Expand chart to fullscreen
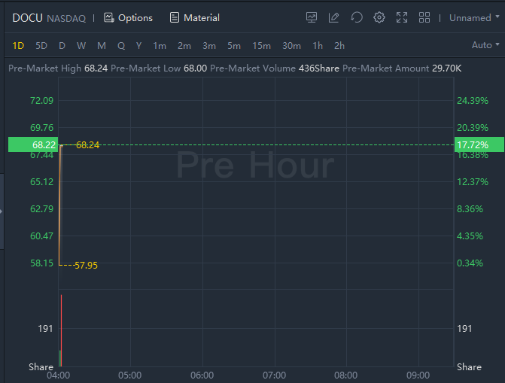505x383 pixels. [x=402, y=17]
